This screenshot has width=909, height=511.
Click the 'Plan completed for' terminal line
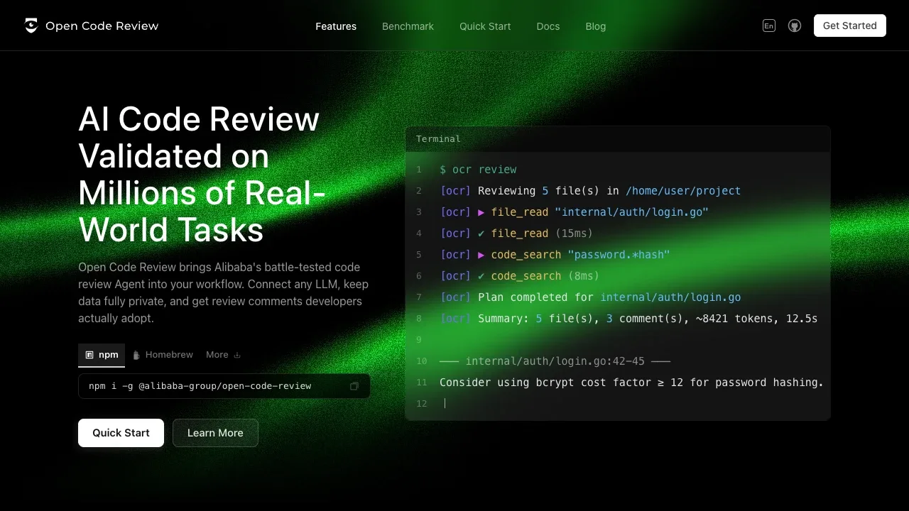coord(590,297)
